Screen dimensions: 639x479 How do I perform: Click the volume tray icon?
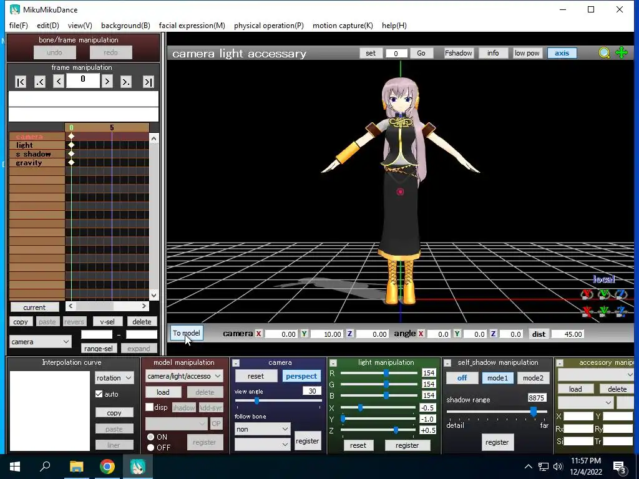[558, 467]
